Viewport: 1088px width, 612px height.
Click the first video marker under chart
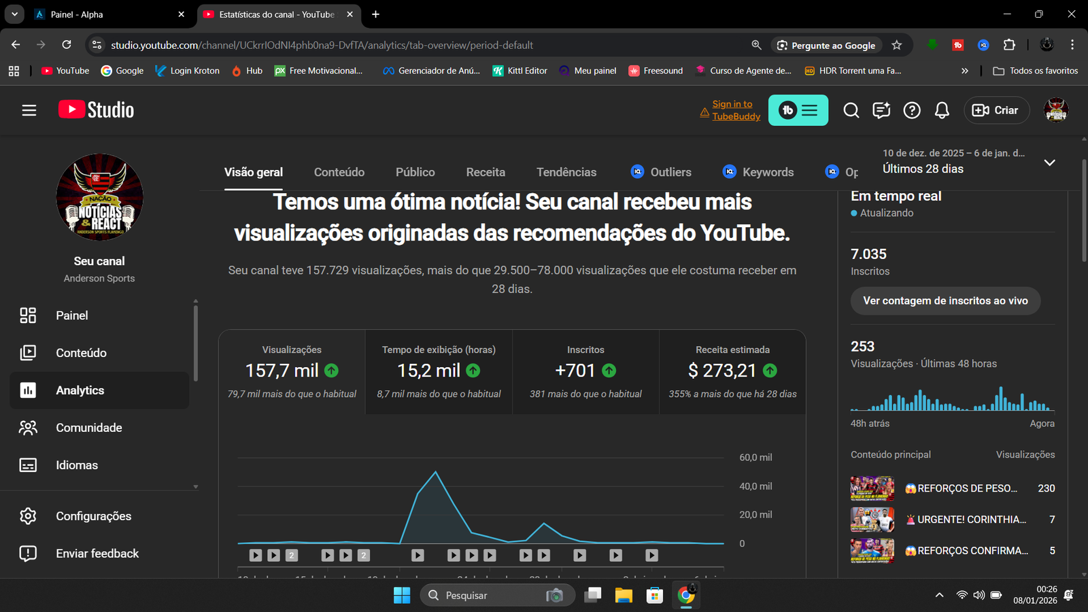click(256, 556)
